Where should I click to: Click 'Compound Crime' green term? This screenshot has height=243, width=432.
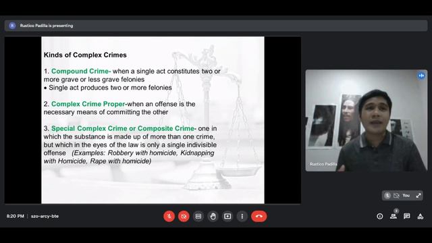tap(81, 71)
